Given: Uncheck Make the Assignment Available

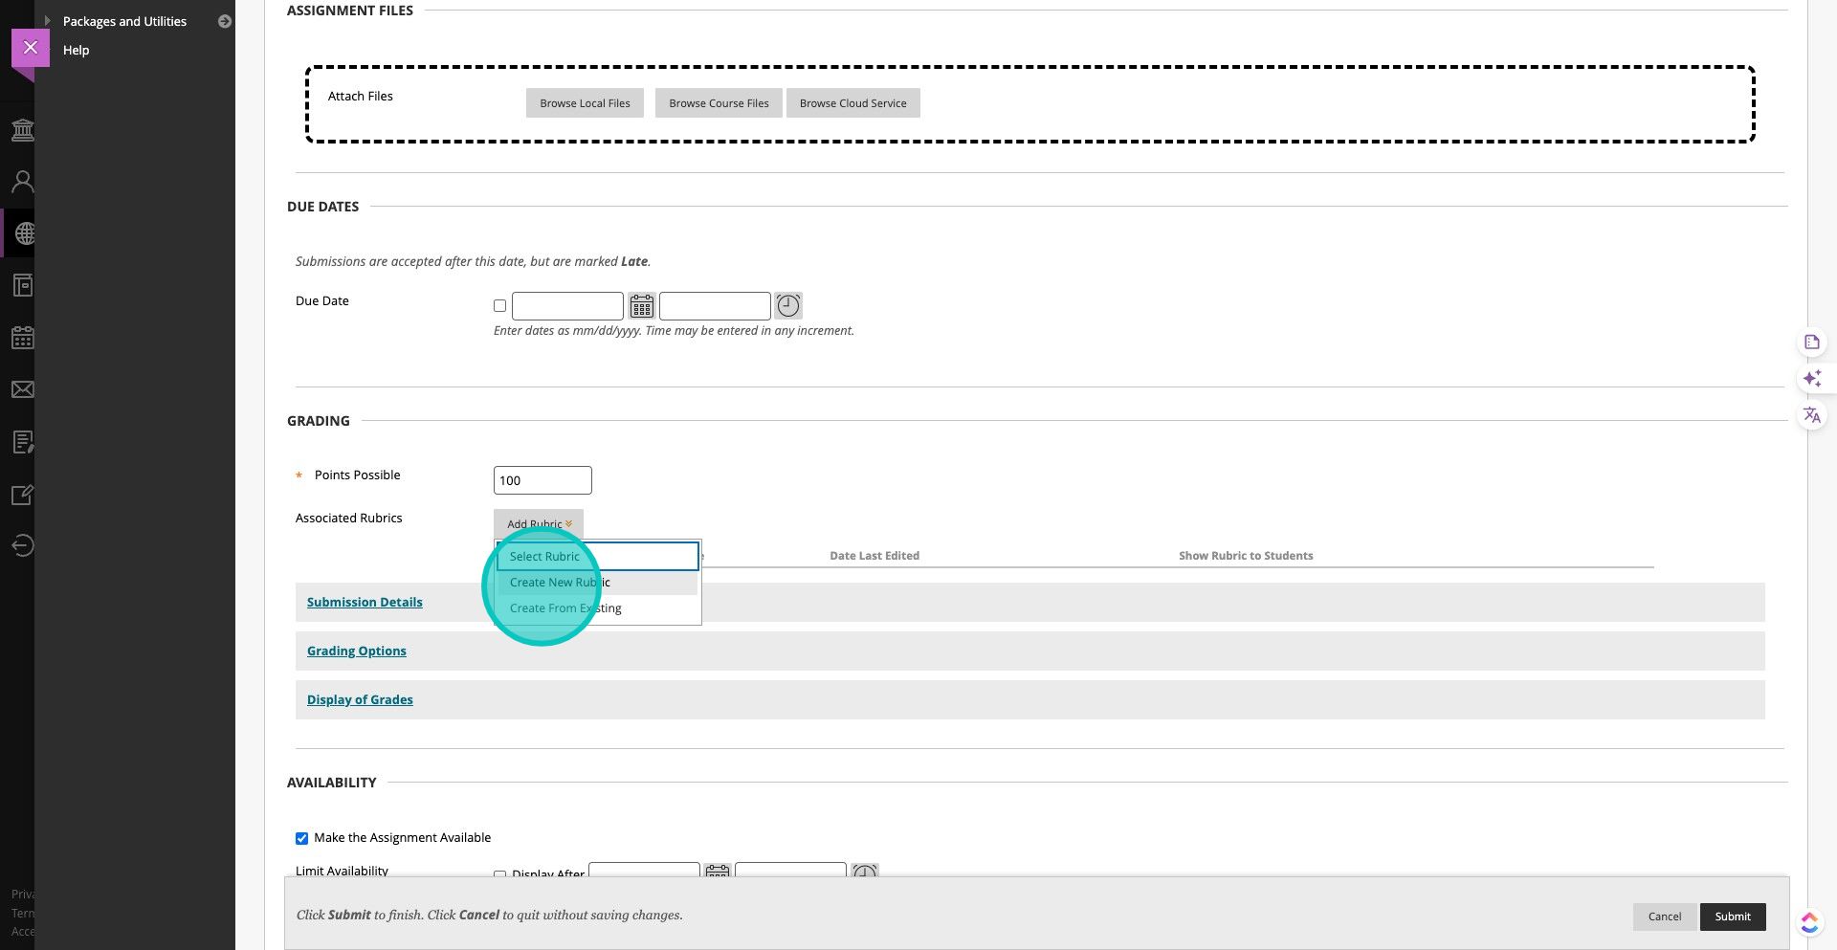Looking at the screenshot, I should [x=301, y=839].
